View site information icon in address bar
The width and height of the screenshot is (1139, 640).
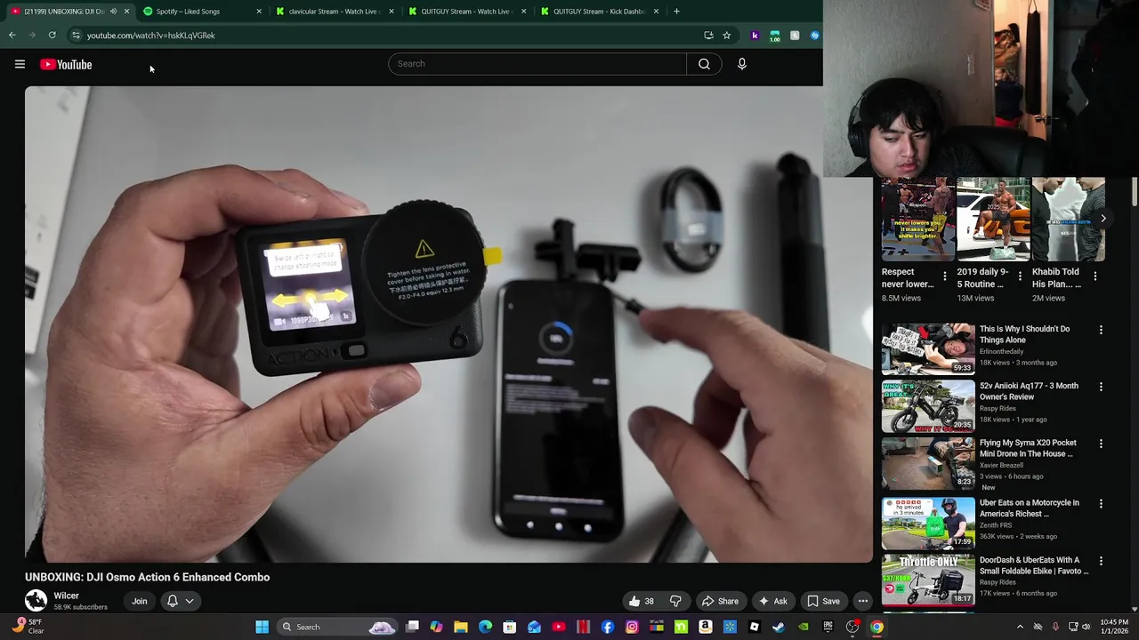[76, 36]
